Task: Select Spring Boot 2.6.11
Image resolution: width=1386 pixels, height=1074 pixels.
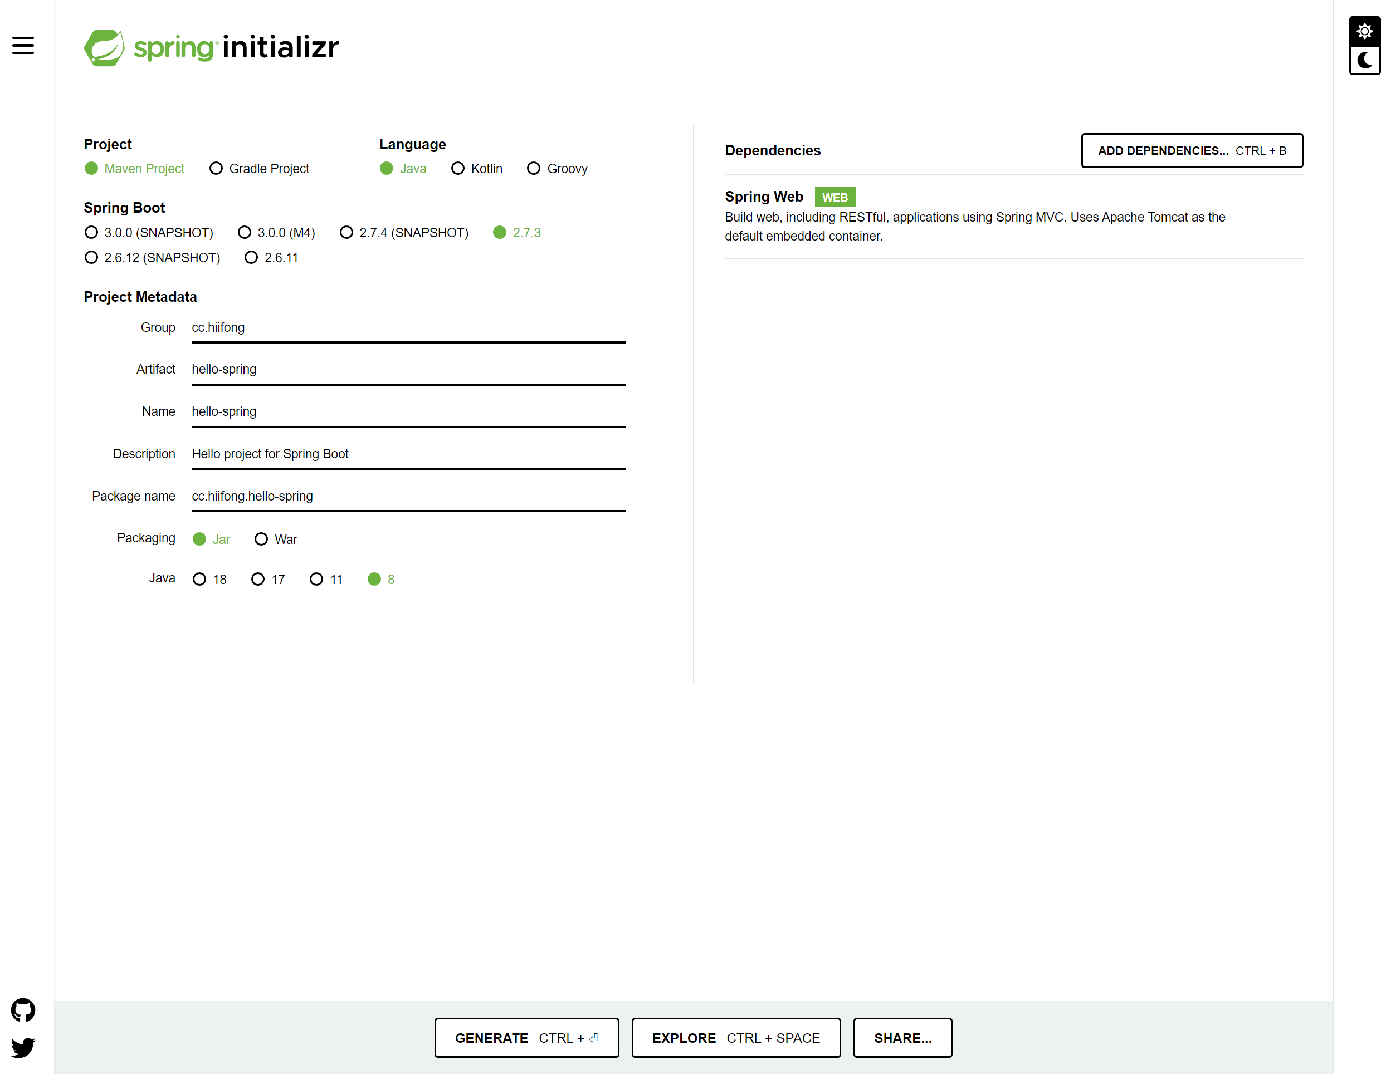Action: point(251,258)
